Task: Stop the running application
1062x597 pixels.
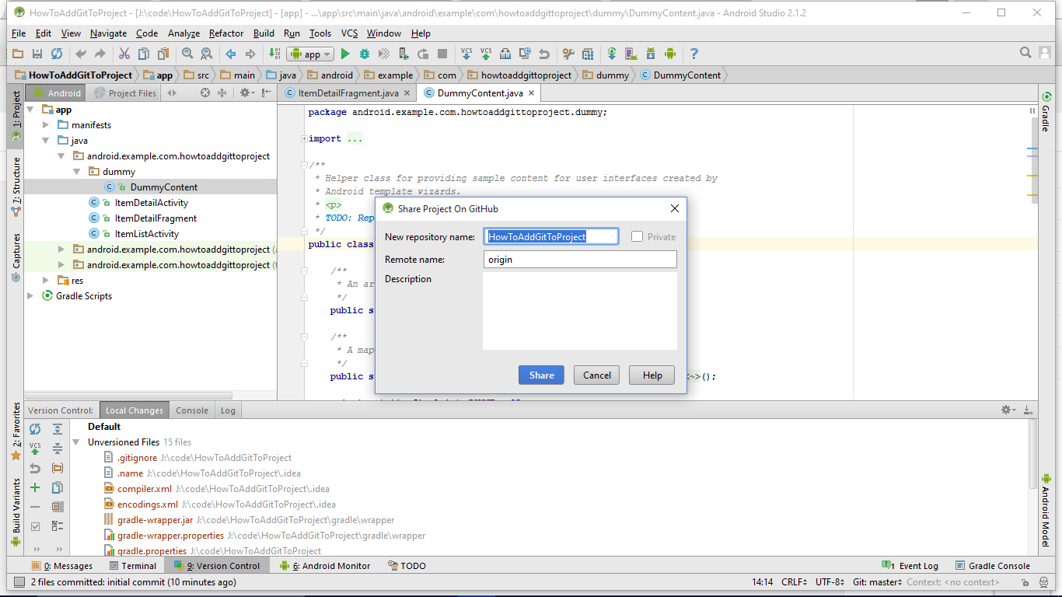Action: 442,54
